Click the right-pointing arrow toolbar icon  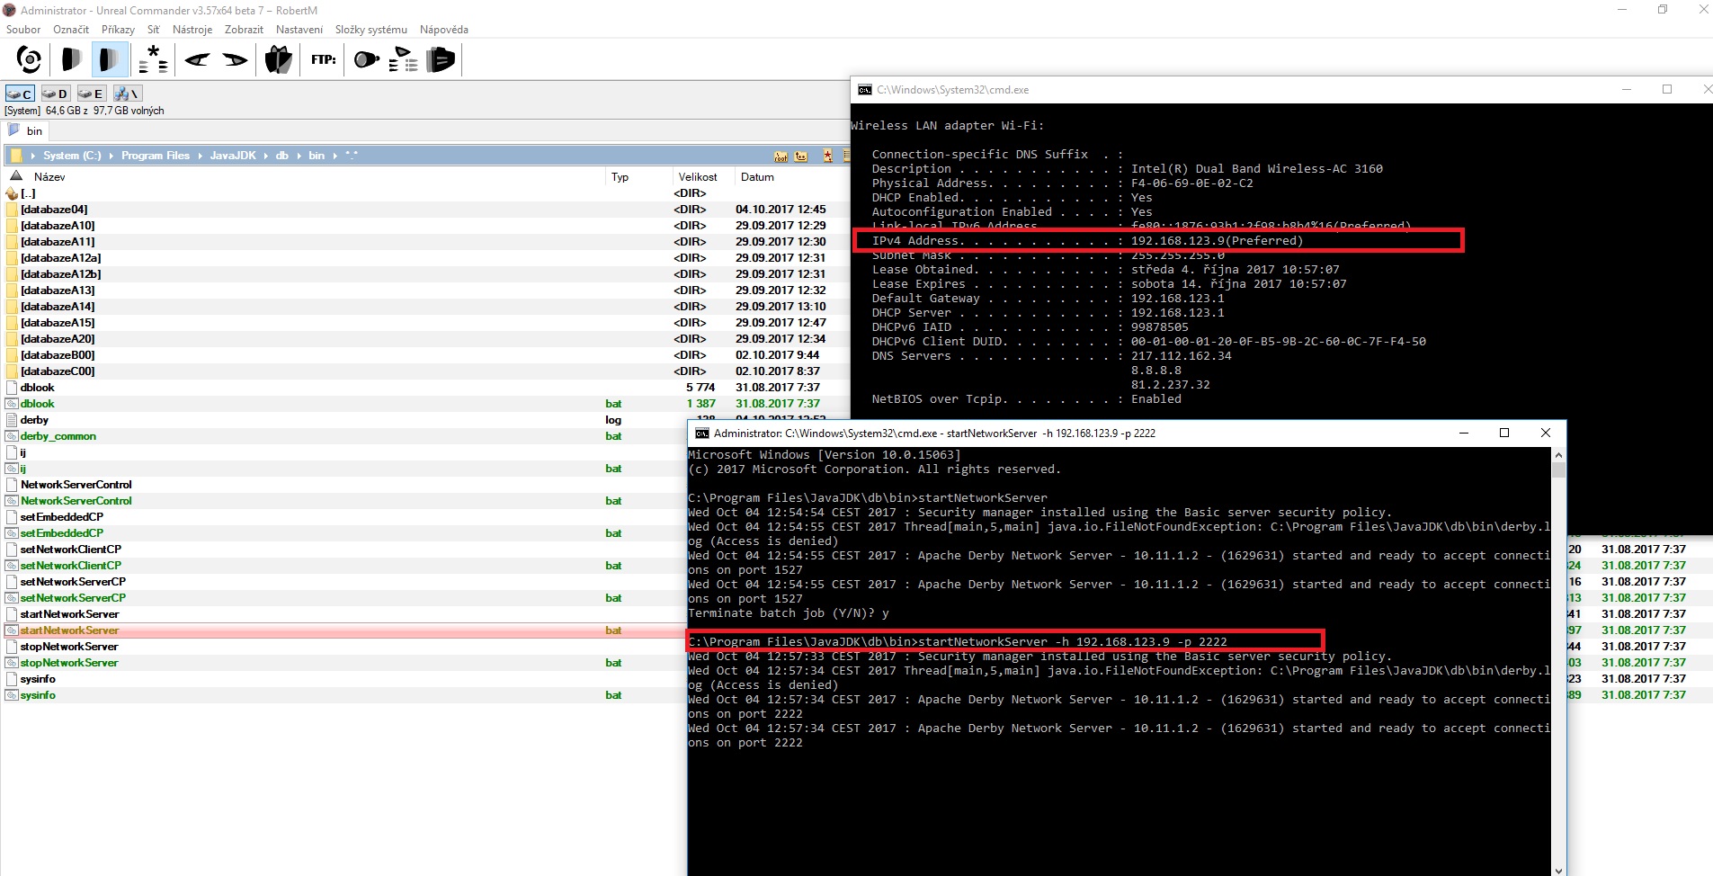click(235, 60)
